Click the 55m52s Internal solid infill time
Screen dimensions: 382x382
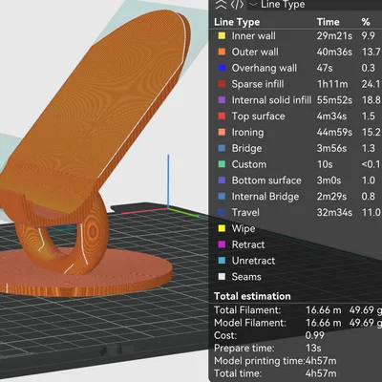point(334,100)
